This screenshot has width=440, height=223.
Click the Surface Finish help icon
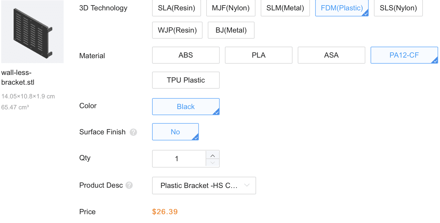tap(133, 132)
